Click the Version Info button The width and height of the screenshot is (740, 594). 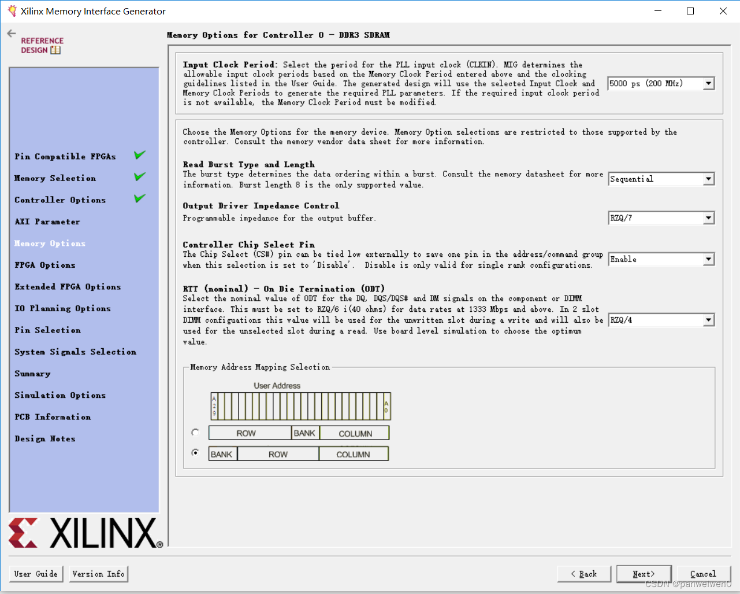[x=99, y=574]
